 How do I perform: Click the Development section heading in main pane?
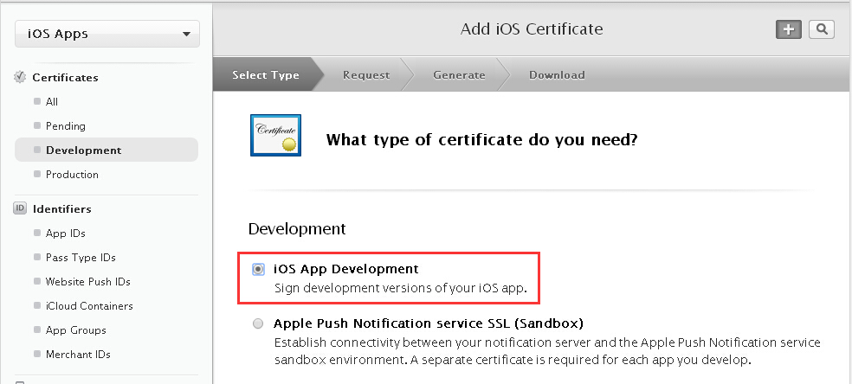point(297,229)
